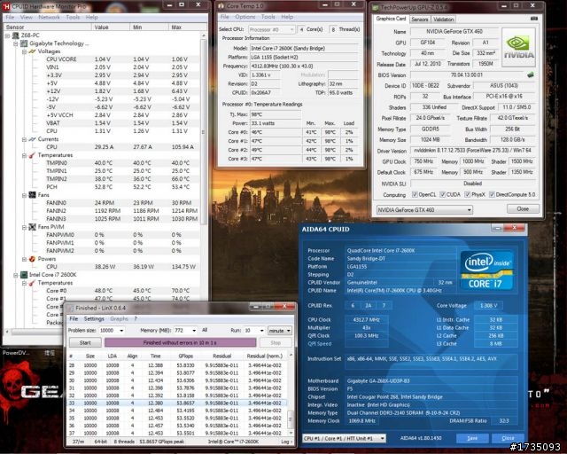Screen dimensions: 567x454
Task: Open the LinX File menu
Action: coord(74,318)
